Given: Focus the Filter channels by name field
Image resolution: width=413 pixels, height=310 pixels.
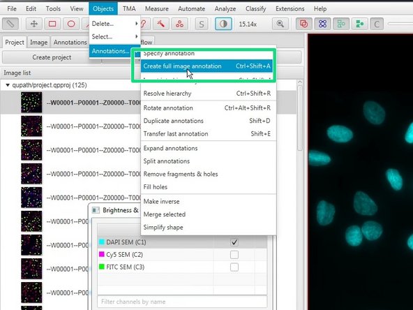Looking at the screenshot, I should [x=182, y=302].
